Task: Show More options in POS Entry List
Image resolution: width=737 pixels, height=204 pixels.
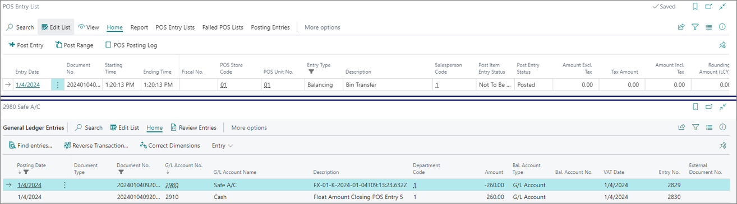Action: coord(322,27)
